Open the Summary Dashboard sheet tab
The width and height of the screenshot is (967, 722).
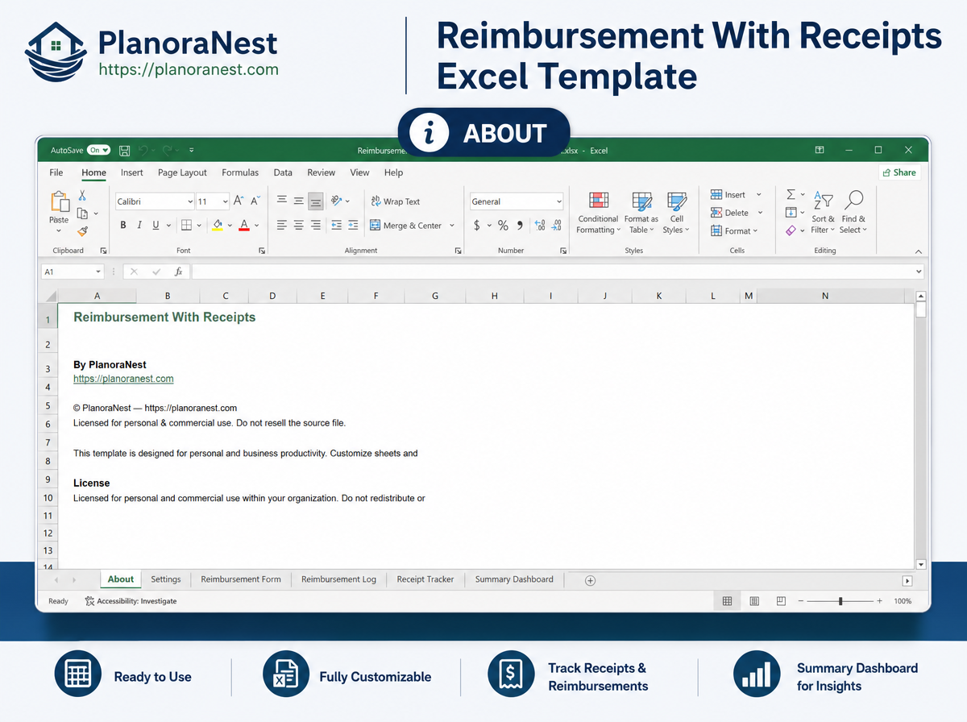coord(514,579)
